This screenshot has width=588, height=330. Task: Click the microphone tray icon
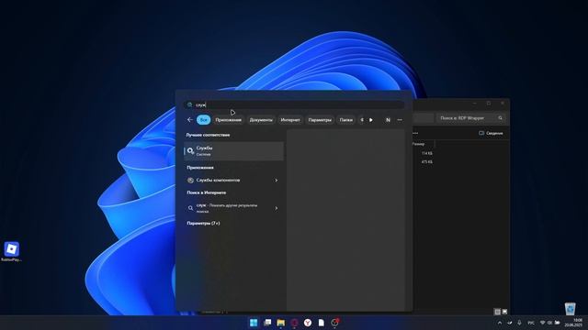(519, 323)
